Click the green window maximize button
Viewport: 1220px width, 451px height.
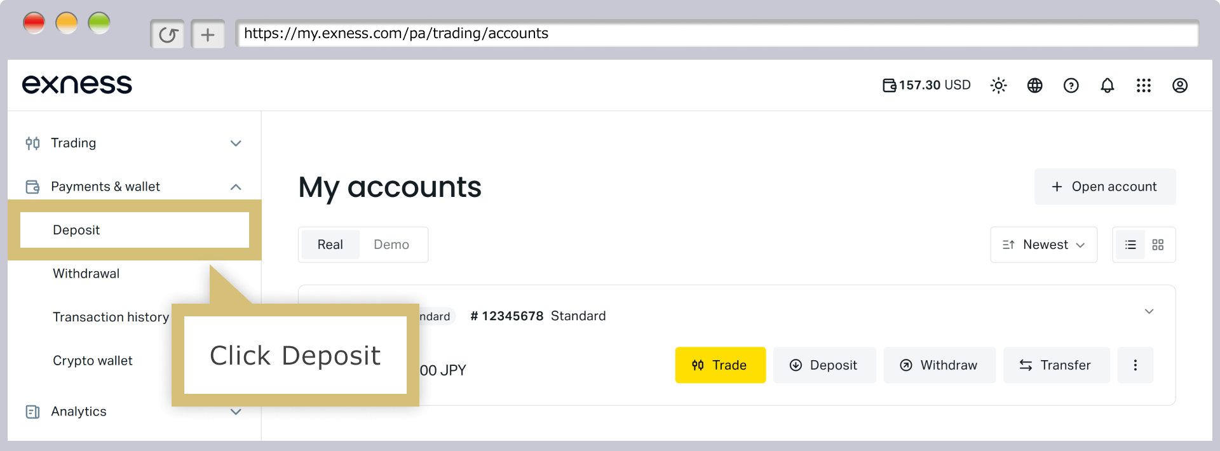(x=99, y=23)
